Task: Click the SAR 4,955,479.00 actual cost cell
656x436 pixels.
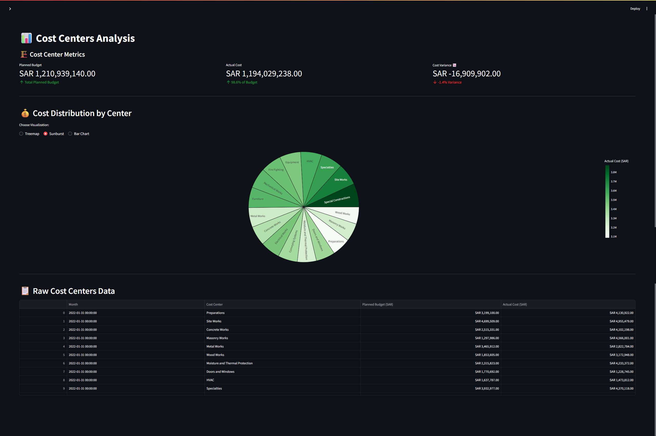Action: pyautogui.click(x=568, y=321)
